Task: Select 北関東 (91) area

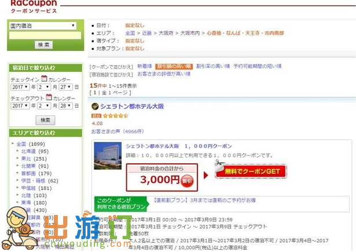Action: click(35, 166)
